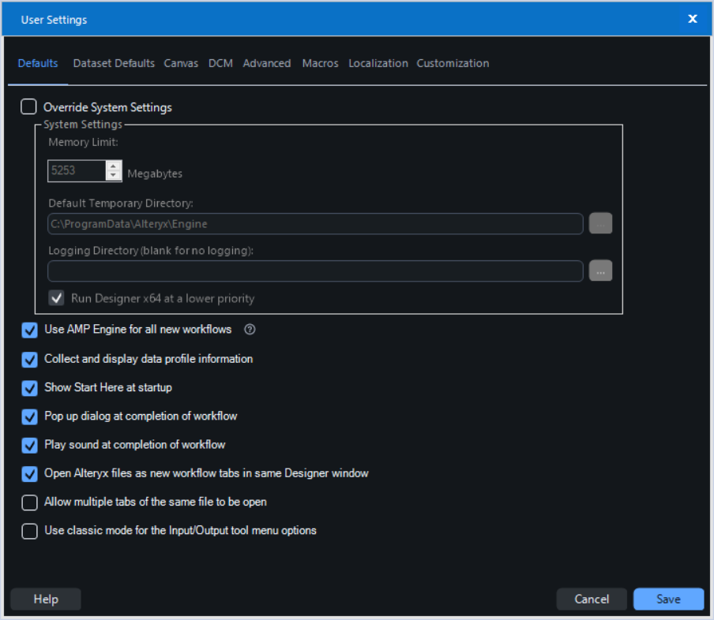Open the Canvas tab

181,63
